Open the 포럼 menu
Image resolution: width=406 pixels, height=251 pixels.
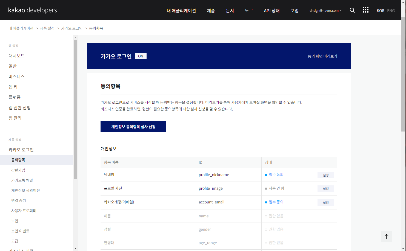(x=295, y=10)
